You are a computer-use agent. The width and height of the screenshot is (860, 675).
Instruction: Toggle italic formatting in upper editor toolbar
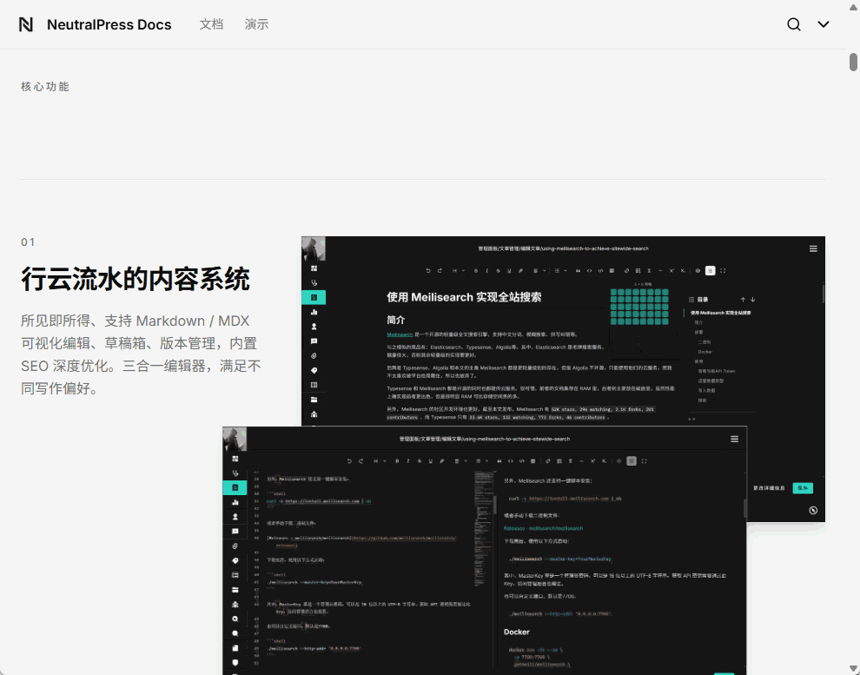486,270
